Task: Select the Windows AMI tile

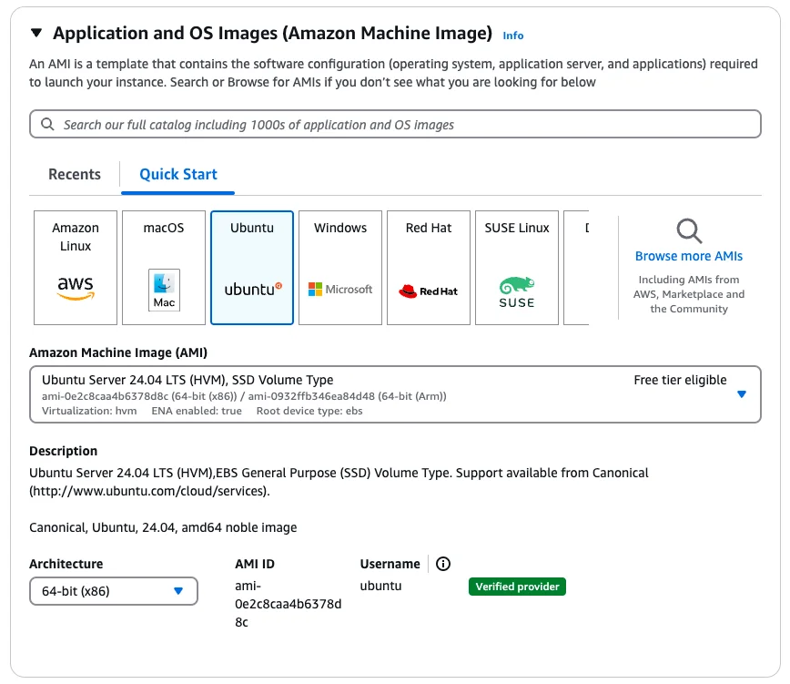Action: (340, 268)
